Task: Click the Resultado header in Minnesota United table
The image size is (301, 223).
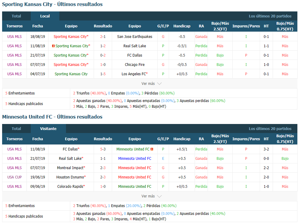Action: pos(103,139)
